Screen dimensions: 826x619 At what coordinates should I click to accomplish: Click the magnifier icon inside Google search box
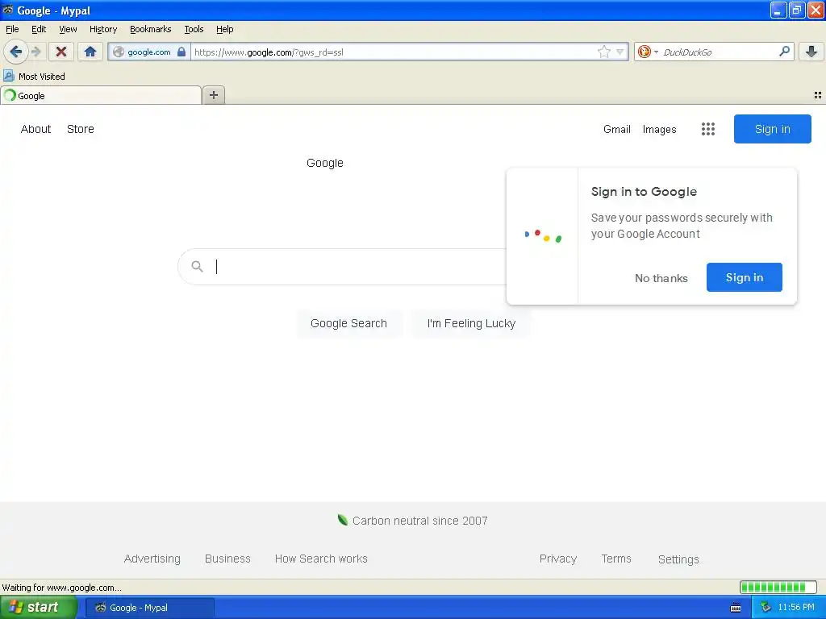197,266
